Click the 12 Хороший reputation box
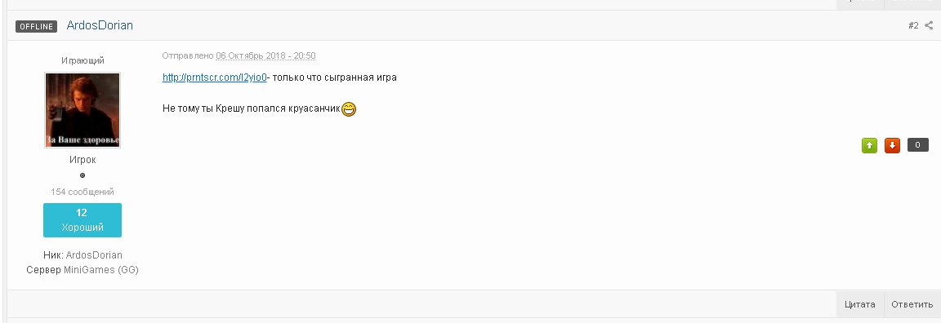941x323 pixels. 83,220
